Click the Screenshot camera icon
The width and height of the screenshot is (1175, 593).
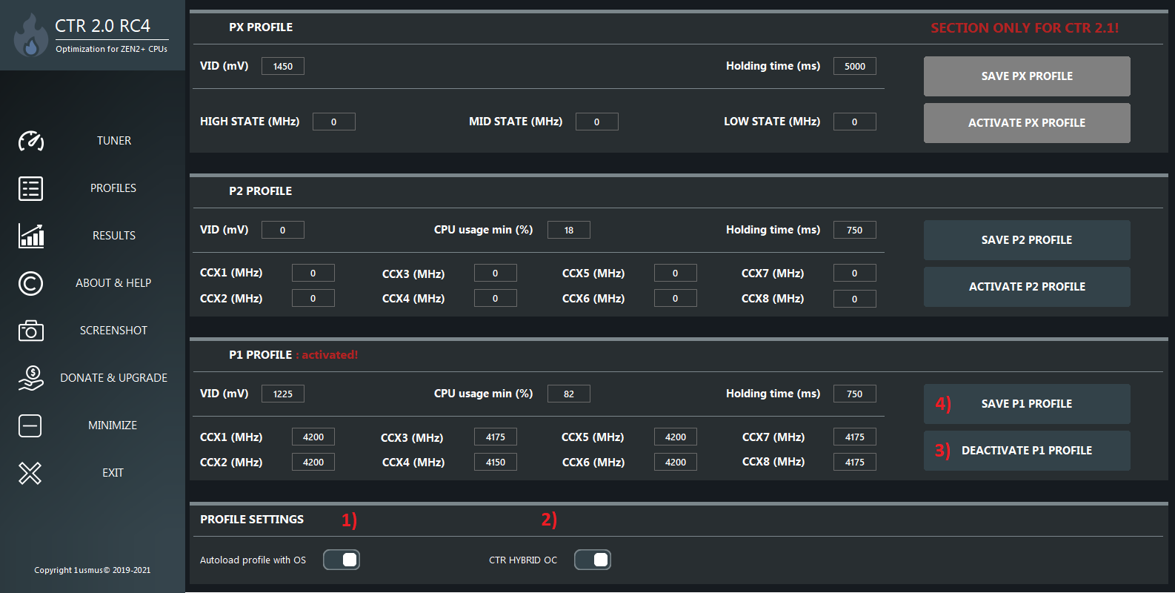pos(31,331)
